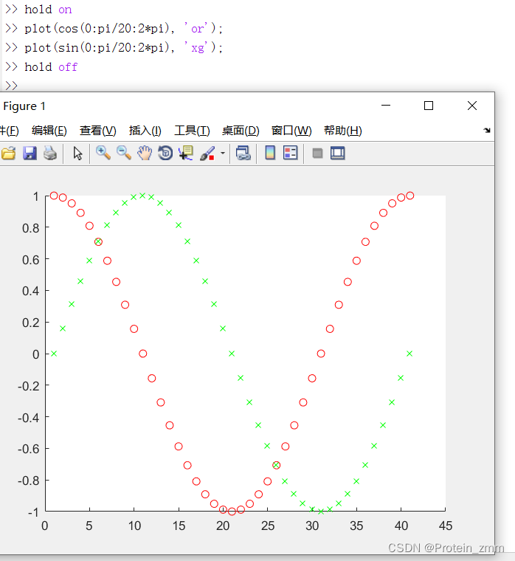Select the Brush data tool

point(207,153)
